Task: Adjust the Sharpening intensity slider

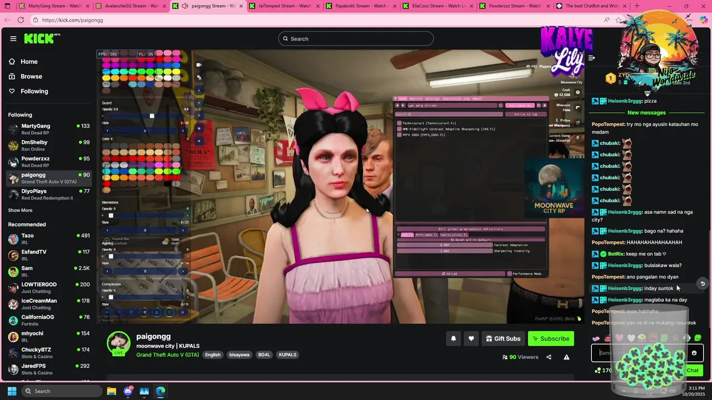Action: coord(444,251)
